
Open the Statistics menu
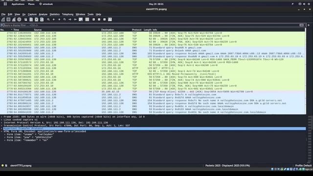pos(54,14)
